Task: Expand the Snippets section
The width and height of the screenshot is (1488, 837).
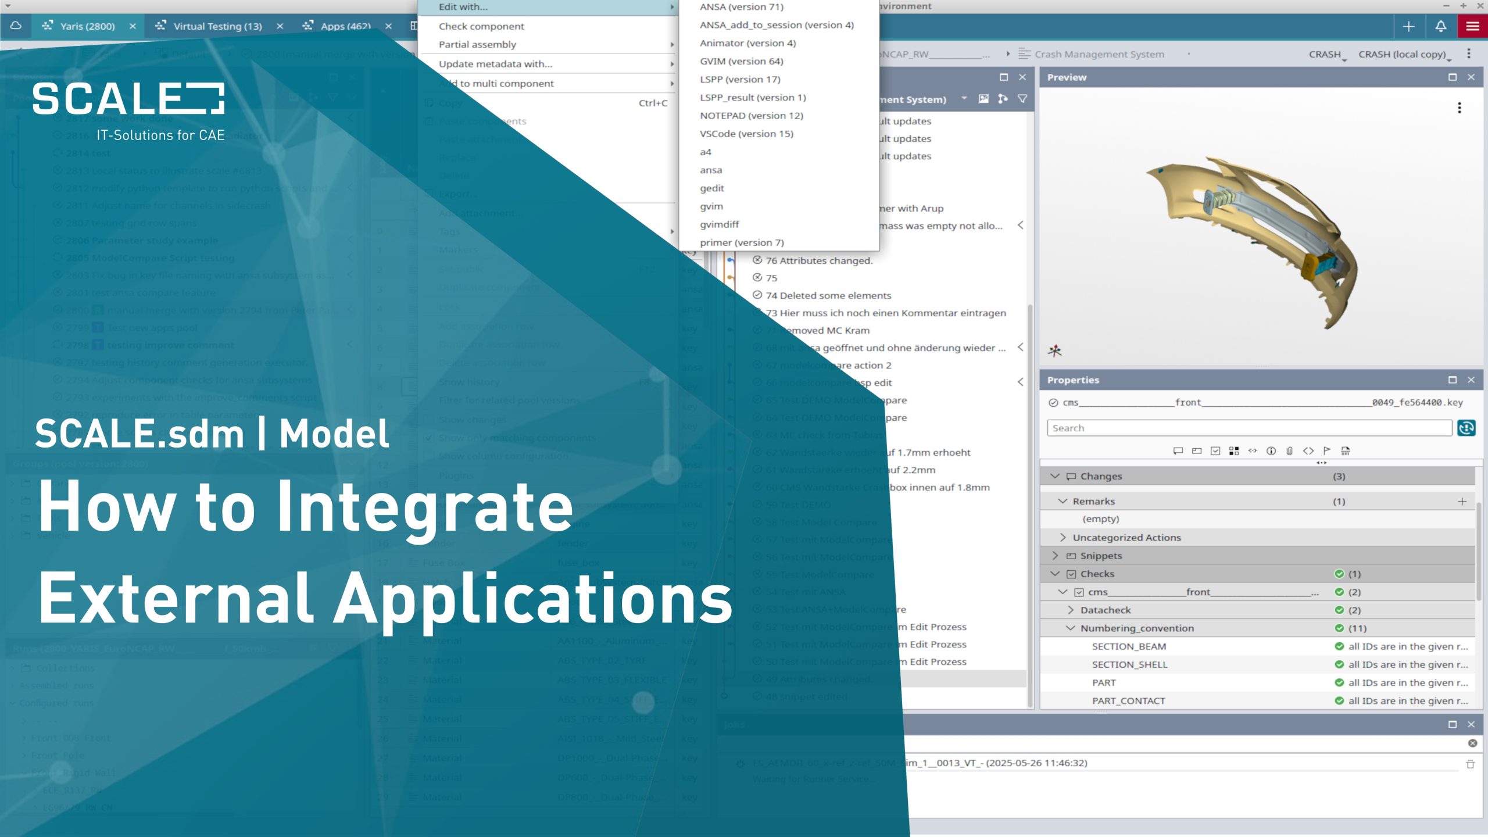Action: click(1055, 556)
